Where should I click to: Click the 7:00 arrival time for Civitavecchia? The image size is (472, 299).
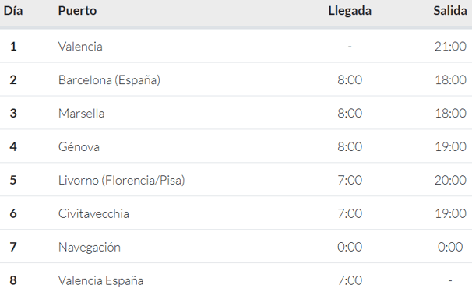tap(350, 213)
